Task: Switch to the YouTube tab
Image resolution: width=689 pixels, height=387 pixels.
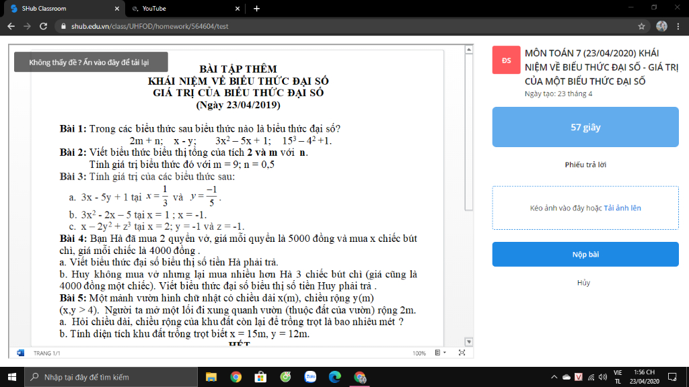Action: [184, 8]
